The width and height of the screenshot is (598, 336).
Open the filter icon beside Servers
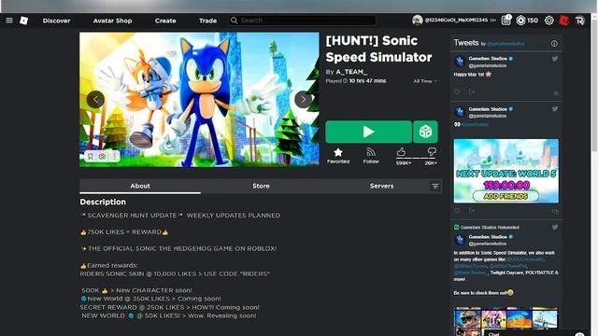[435, 186]
